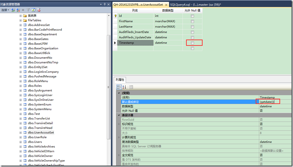Click the current row arrow beside Timestamp

point(115,43)
